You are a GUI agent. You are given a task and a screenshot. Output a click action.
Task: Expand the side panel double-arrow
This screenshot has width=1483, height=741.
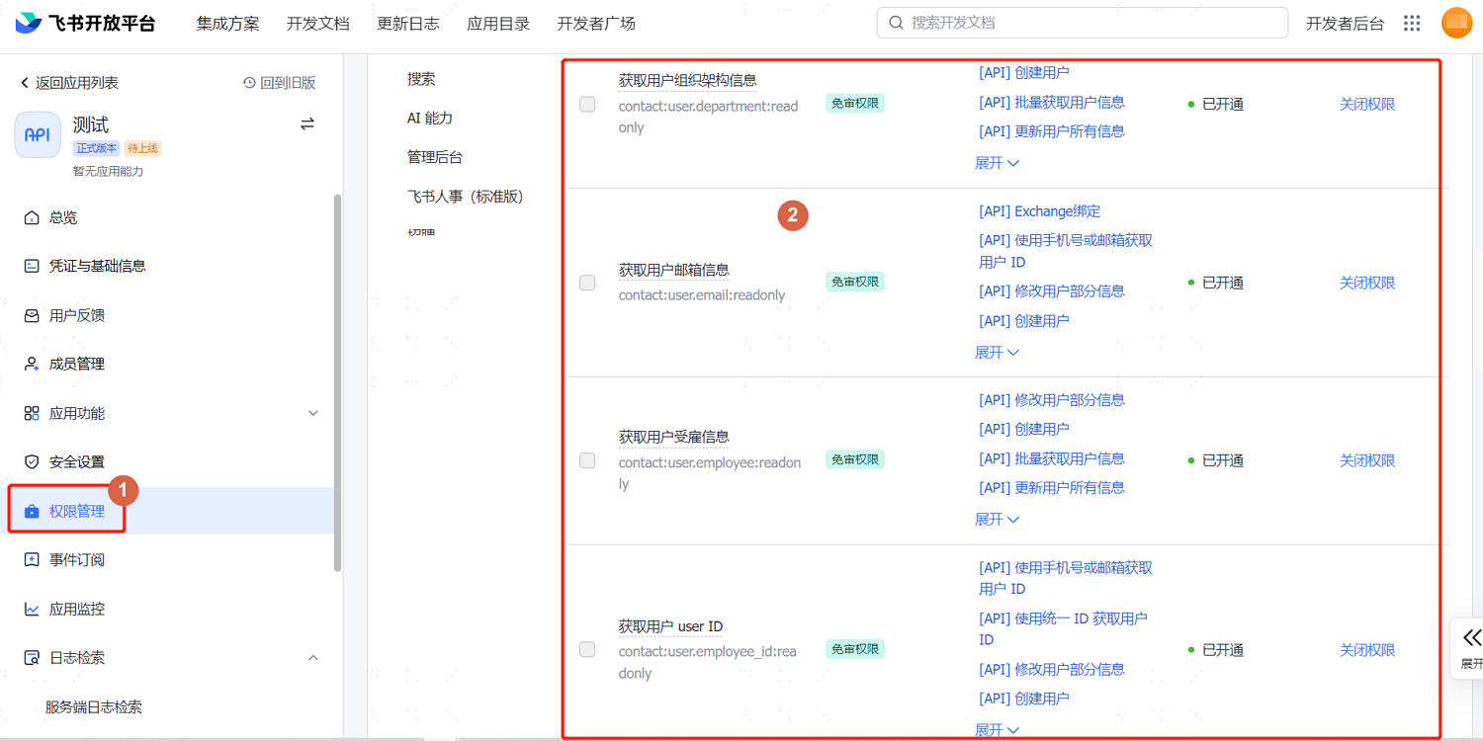pyautogui.click(x=1472, y=637)
